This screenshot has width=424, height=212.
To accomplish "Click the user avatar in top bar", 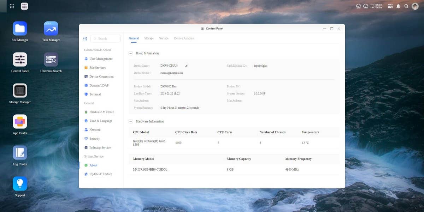I will [x=415, y=6].
